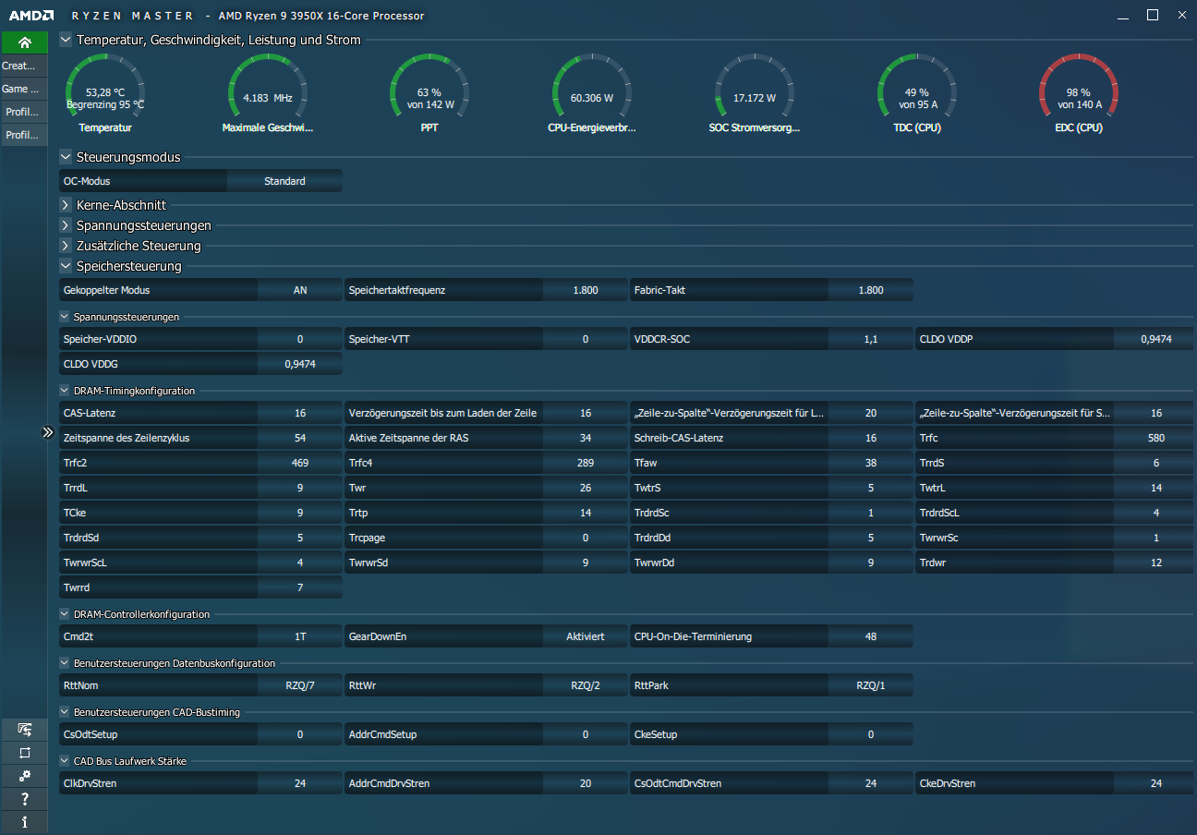
Task: Click the TwtrL value 14
Action: (x=1156, y=488)
